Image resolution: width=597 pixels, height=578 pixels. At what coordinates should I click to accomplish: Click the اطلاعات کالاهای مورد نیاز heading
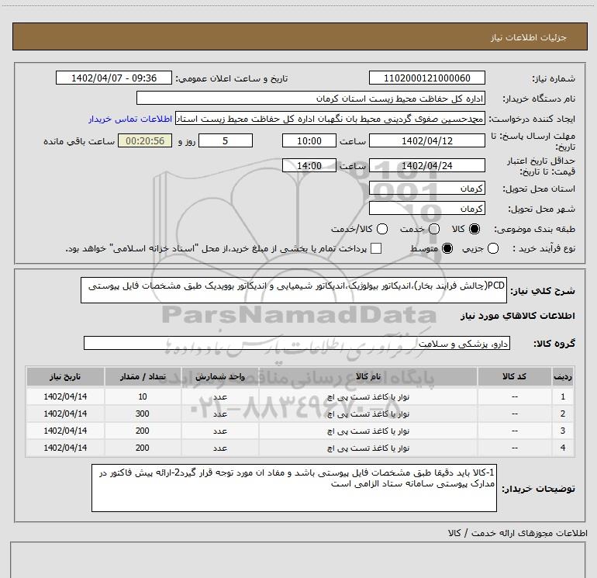coord(518,316)
